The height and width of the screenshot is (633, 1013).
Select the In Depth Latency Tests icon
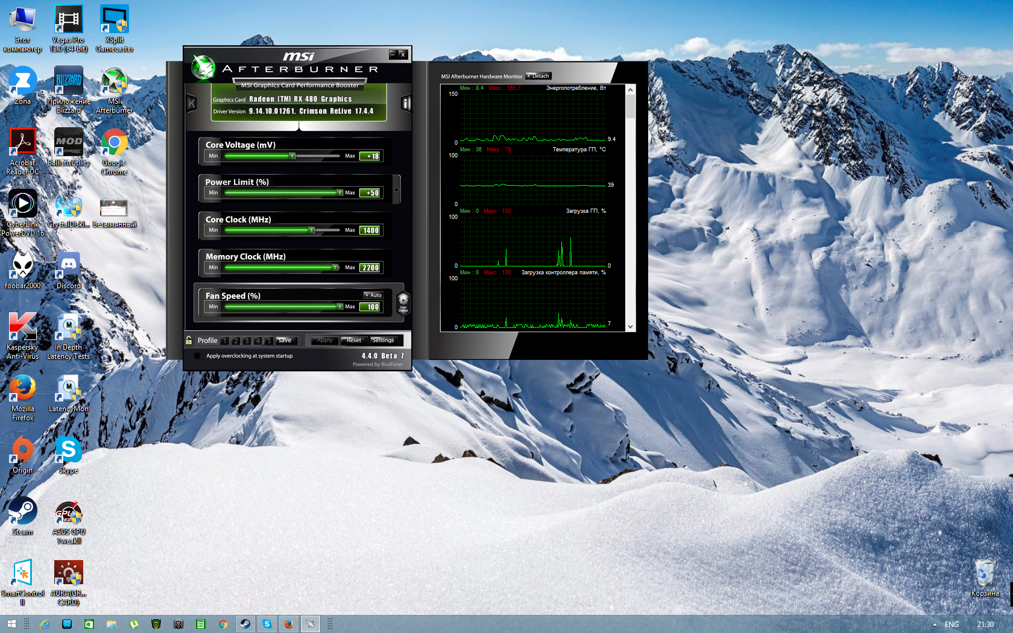click(x=69, y=336)
